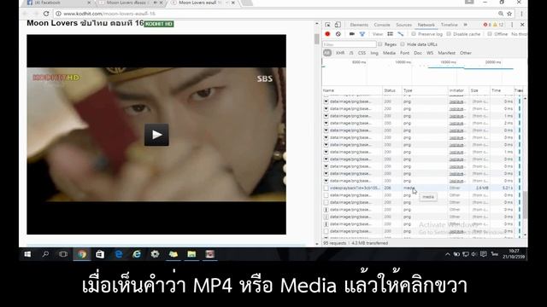Play the Moon Lovers video
This screenshot has height=307, width=547.
coord(156,135)
